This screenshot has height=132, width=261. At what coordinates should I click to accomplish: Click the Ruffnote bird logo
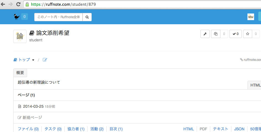(17, 17)
